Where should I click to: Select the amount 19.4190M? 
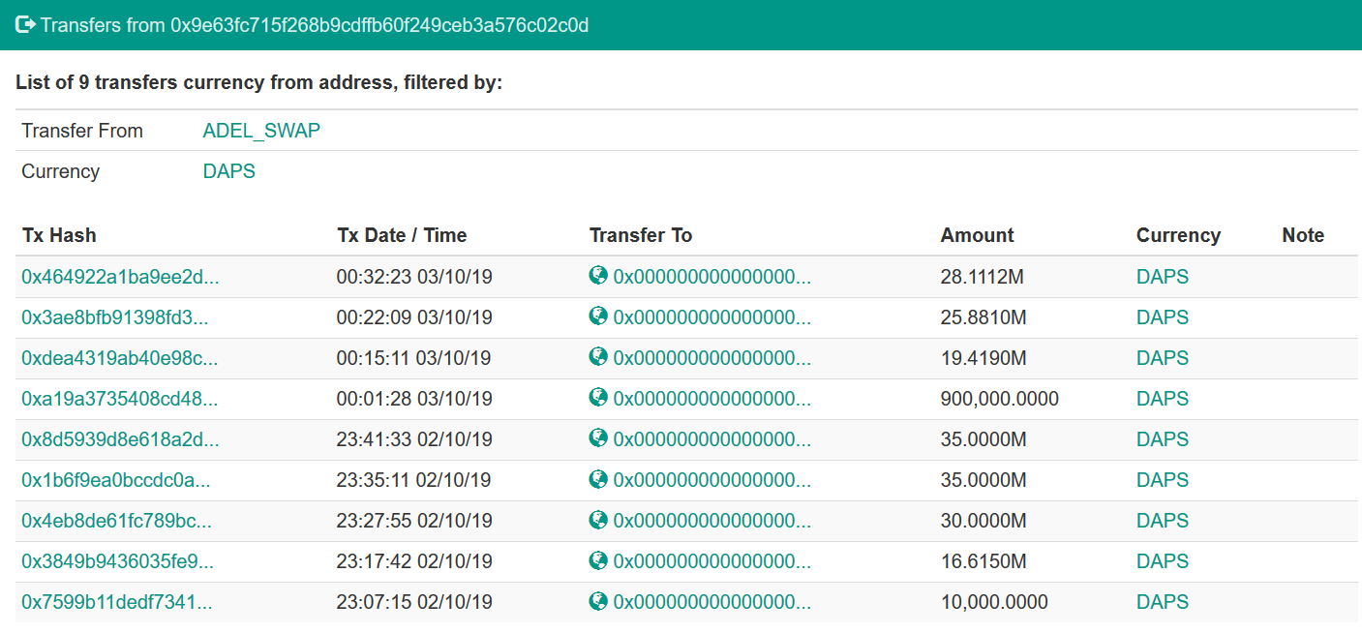(x=984, y=358)
